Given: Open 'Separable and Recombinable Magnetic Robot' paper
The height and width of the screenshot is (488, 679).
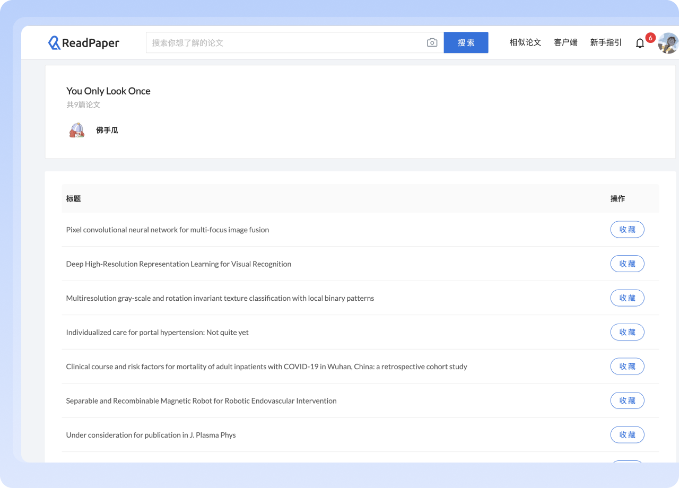Looking at the screenshot, I should [x=202, y=400].
